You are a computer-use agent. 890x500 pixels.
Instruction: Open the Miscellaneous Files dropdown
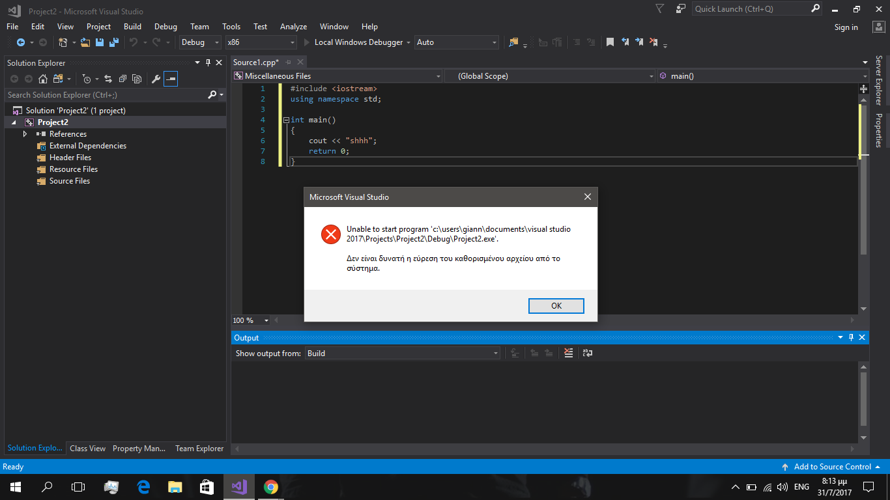(337, 76)
